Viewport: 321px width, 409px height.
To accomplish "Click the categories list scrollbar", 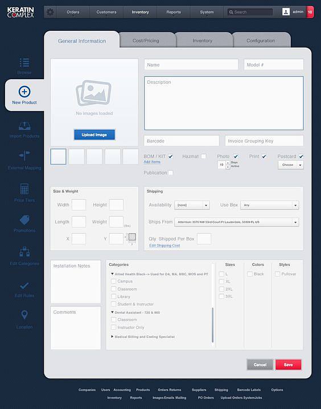I will coord(213,325).
